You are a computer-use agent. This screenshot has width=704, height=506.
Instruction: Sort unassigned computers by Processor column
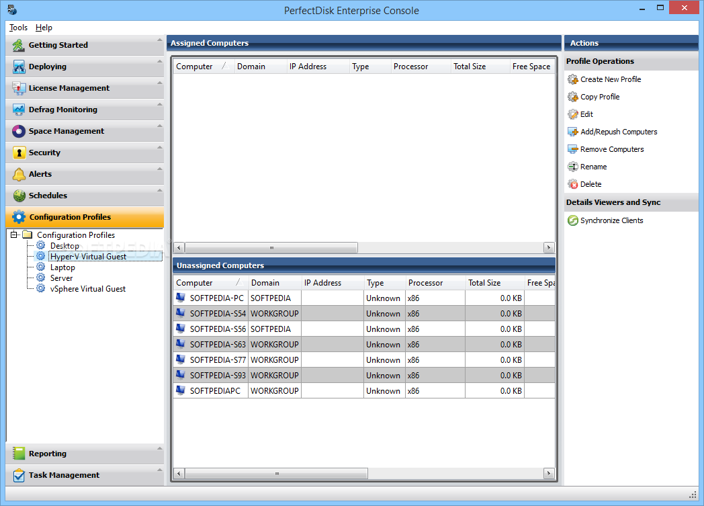435,283
